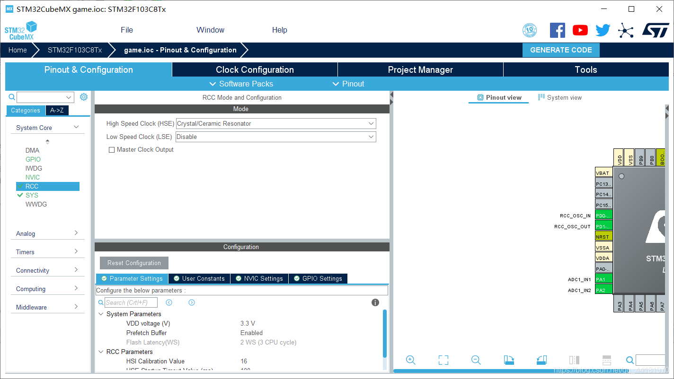
Task: Open the File menu
Action: pyautogui.click(x=127, y=30)
